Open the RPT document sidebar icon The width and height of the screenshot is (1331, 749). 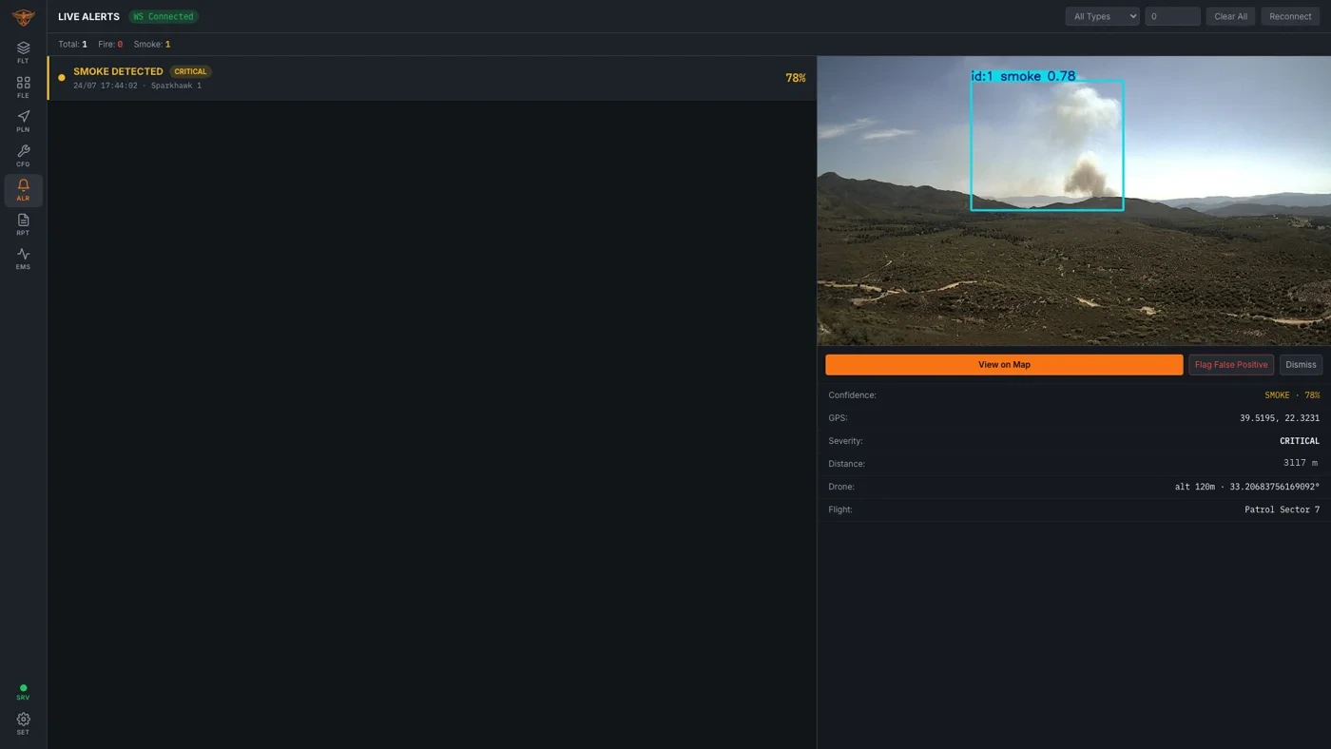(23, 224)
